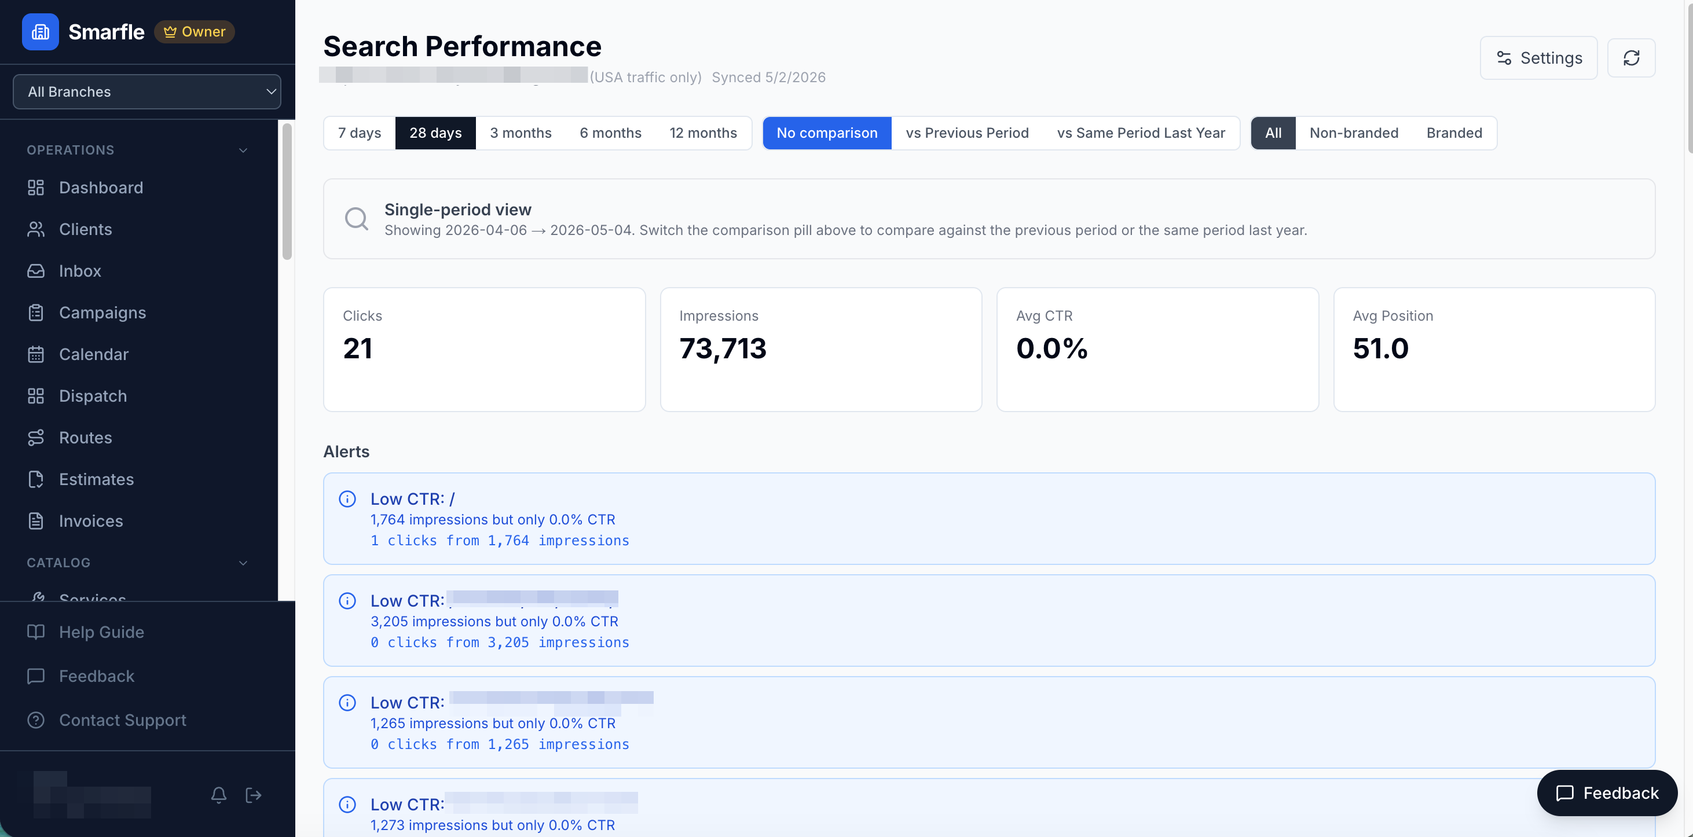
Task: Open notifications bell icon
Action: [219, 795]
